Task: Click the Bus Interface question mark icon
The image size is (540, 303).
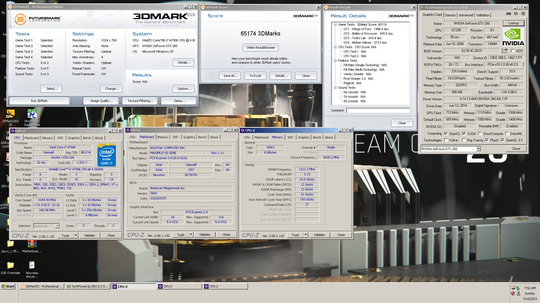Action: pos(523,64)
